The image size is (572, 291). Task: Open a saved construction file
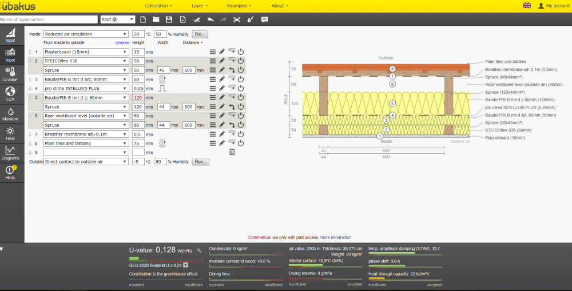[156, 19]
